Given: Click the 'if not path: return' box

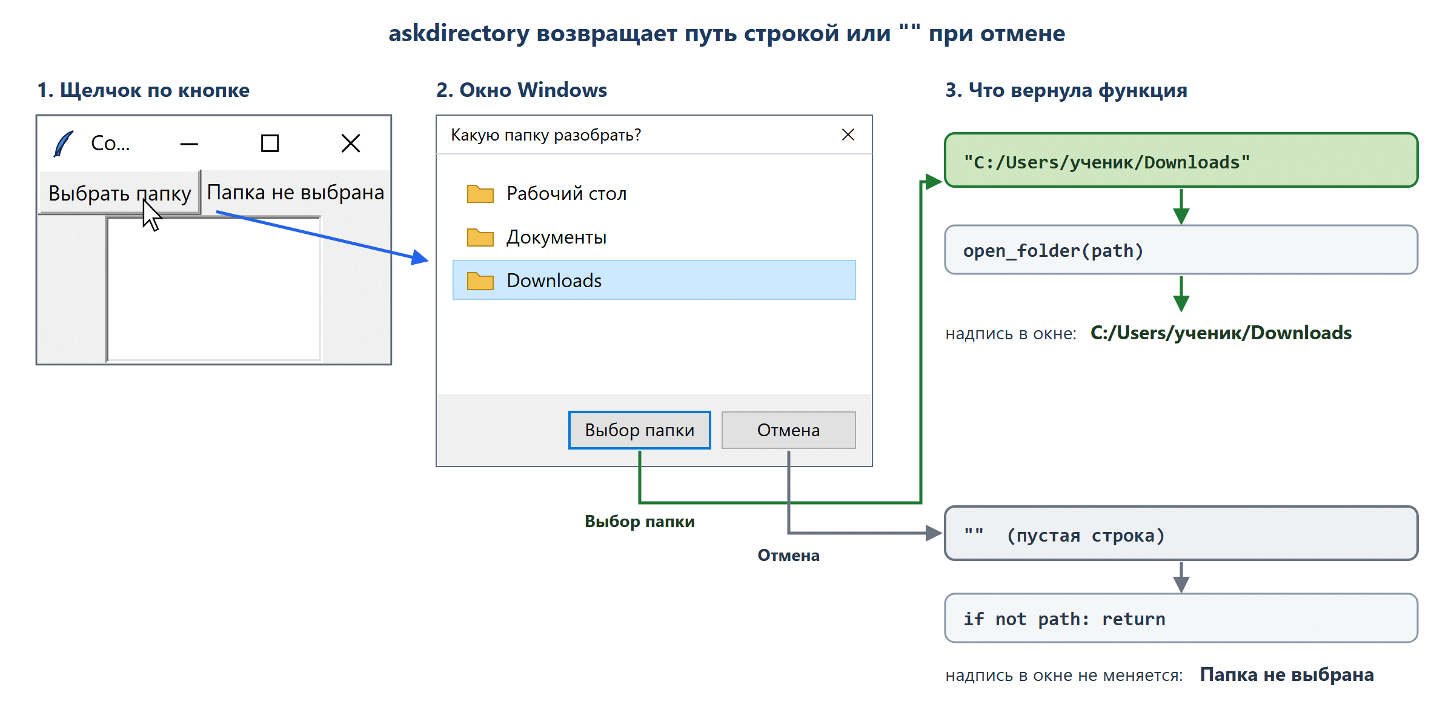Looking at the screenshot, I should click(x=1181, y=618).
